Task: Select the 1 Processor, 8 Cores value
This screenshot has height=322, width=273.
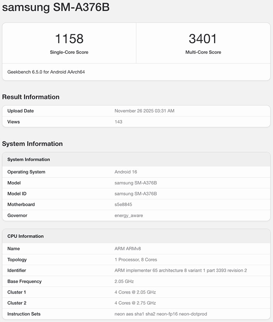Action: pyautogui.click(x=136, y=260)
